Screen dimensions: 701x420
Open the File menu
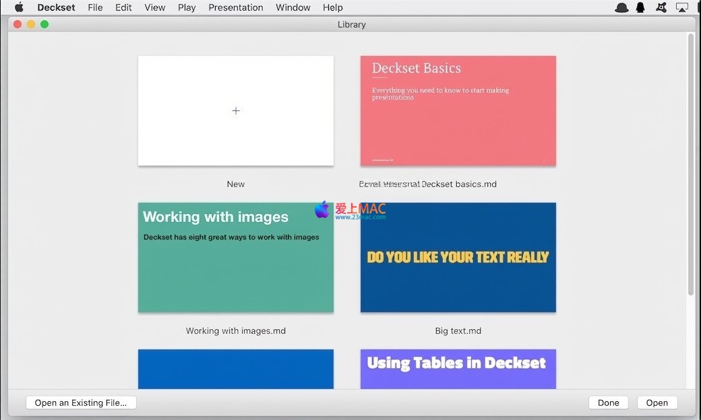[95, 7]
